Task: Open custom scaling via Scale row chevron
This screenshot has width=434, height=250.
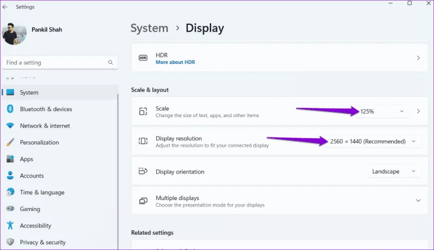Action: 418,111
